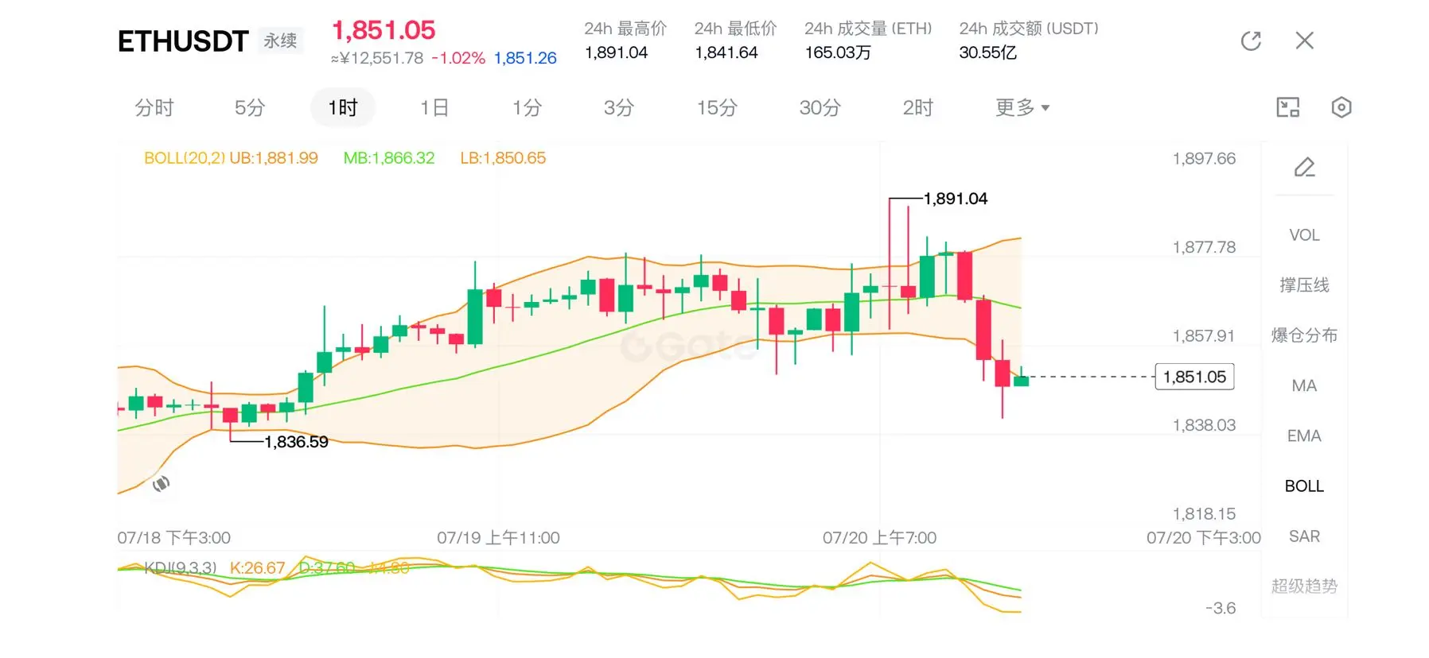
Task: Switch to the 3分 timeframe tab
Action: pyautogui.click(x=618, y=107)
